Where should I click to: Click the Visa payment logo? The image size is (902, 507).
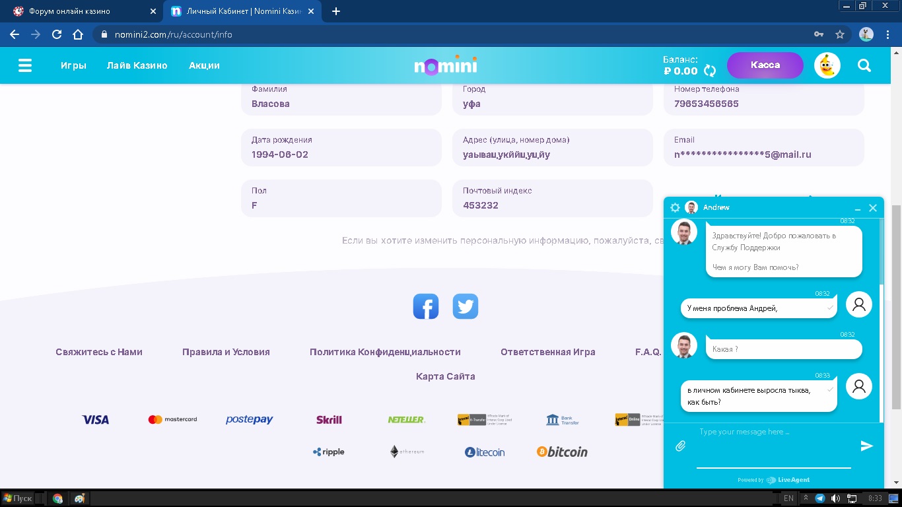[x=96, y=420]
